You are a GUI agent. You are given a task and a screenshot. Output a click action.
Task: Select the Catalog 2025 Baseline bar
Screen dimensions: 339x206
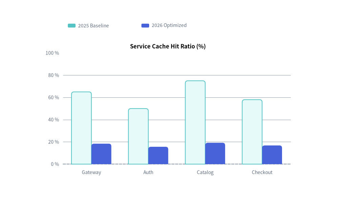[x=195, y=122]
